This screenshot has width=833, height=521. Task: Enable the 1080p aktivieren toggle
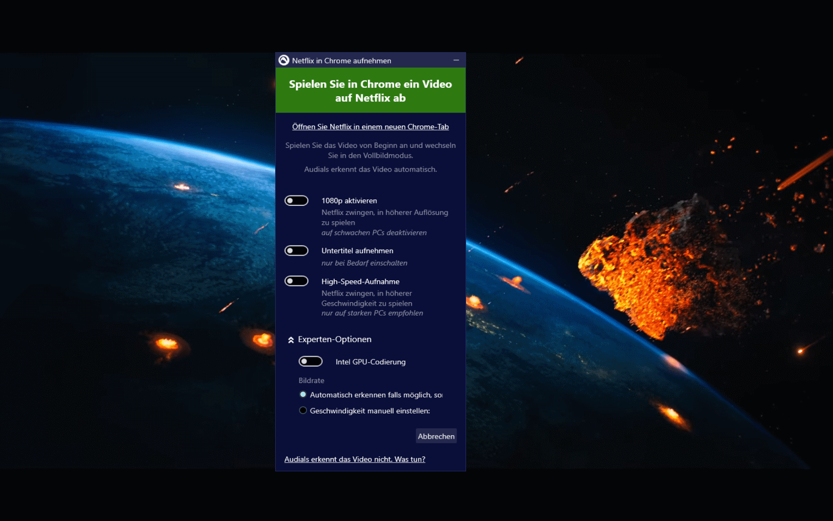tap(297, 200)
